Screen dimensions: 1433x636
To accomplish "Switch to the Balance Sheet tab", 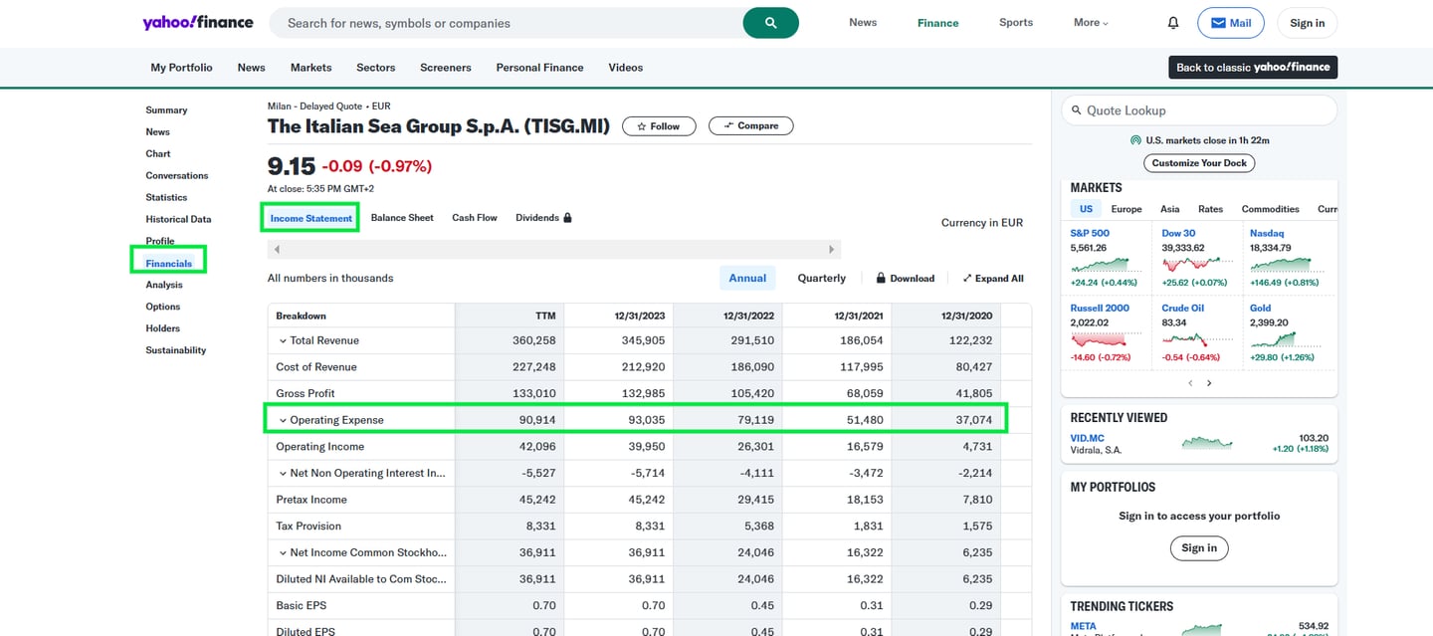I will click(402, 217).
